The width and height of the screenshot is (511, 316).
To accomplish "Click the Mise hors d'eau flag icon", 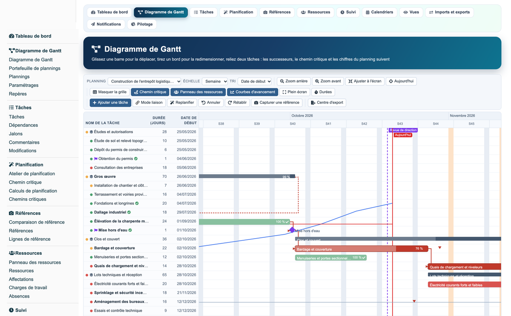I will point(96,230).
